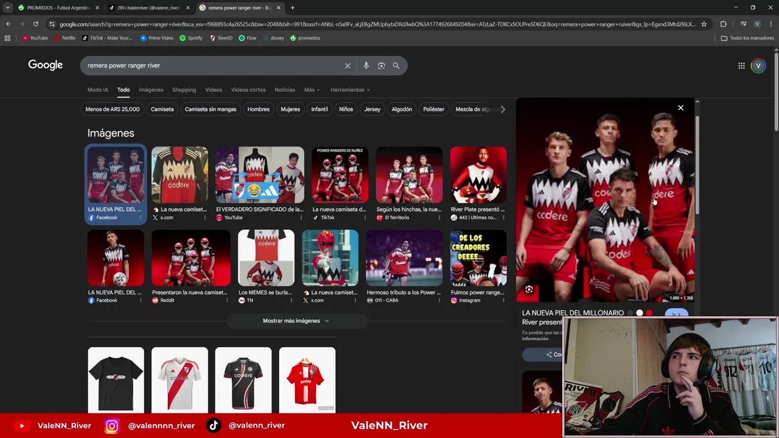Open the Netflix bookmark
The height and width of the screenshot is (438, 779).
tap(65, 38)
